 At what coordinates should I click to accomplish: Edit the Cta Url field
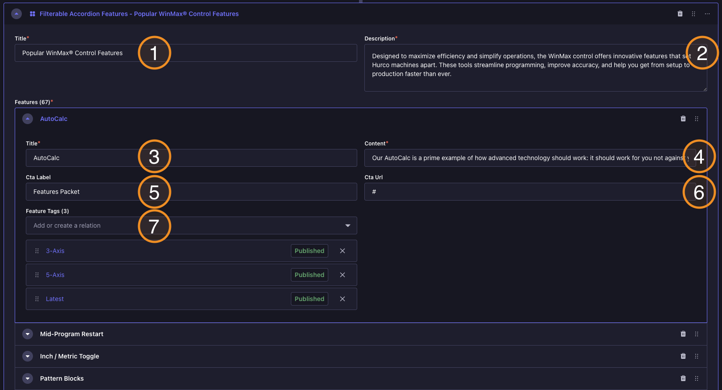tap(530, 192)
